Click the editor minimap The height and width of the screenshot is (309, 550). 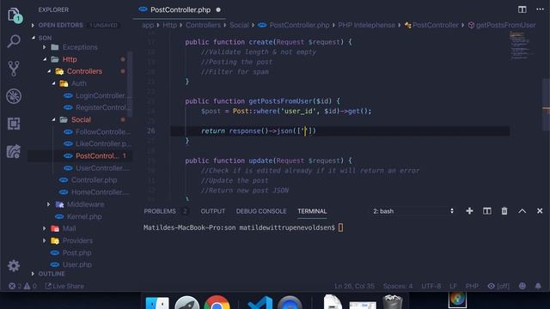pos(522,45)
